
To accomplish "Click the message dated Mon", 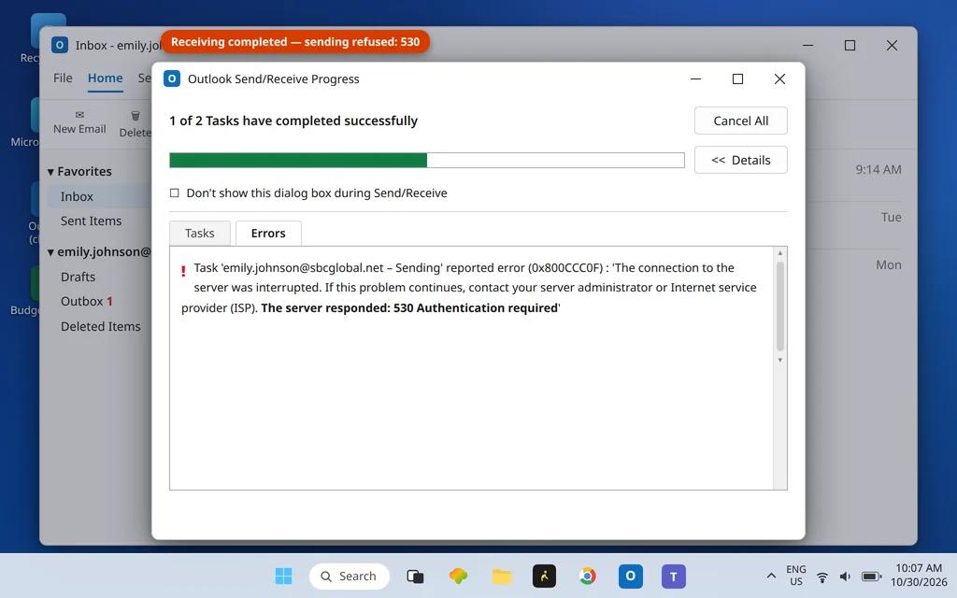I will click(x=889, y=264).
